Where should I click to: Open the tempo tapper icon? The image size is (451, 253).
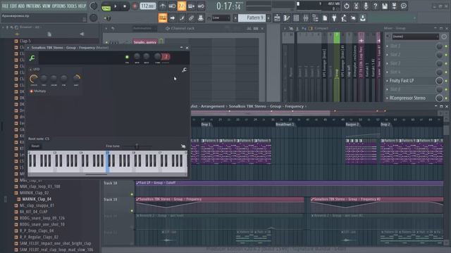[344, 18]
